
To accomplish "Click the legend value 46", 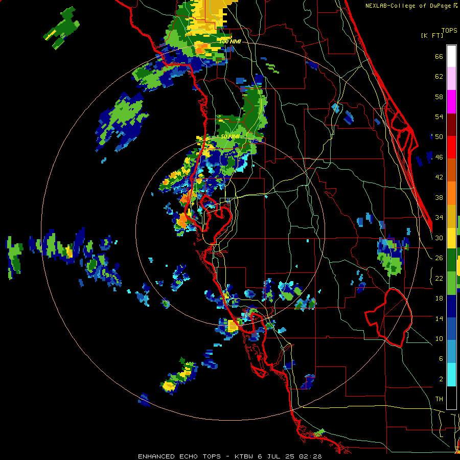I will click(439, 157).
